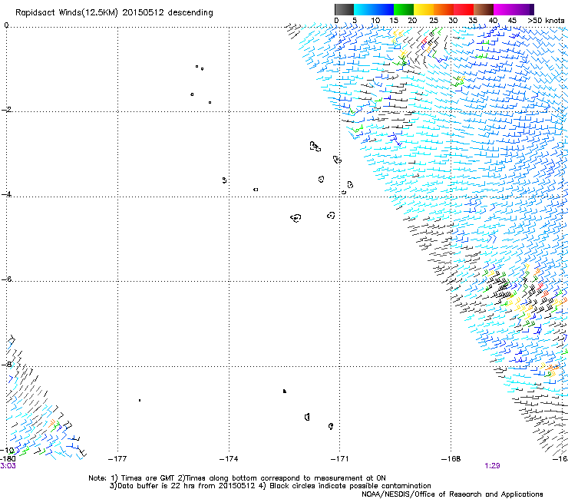Click the '-6' latitude axis label
The height and width of the screenshot is (499, 568).
coord(6,279)
